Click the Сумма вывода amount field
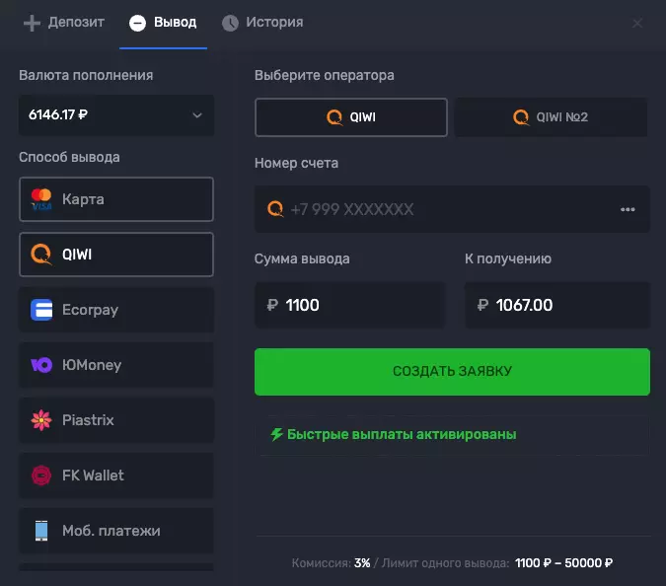Screen dimensions: 666x586 [x=350, y=306]
